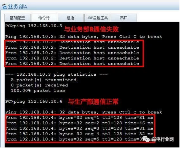Open the UDP发包工具 tab
This screenshot has width=180, height=148.
[97, 18]
